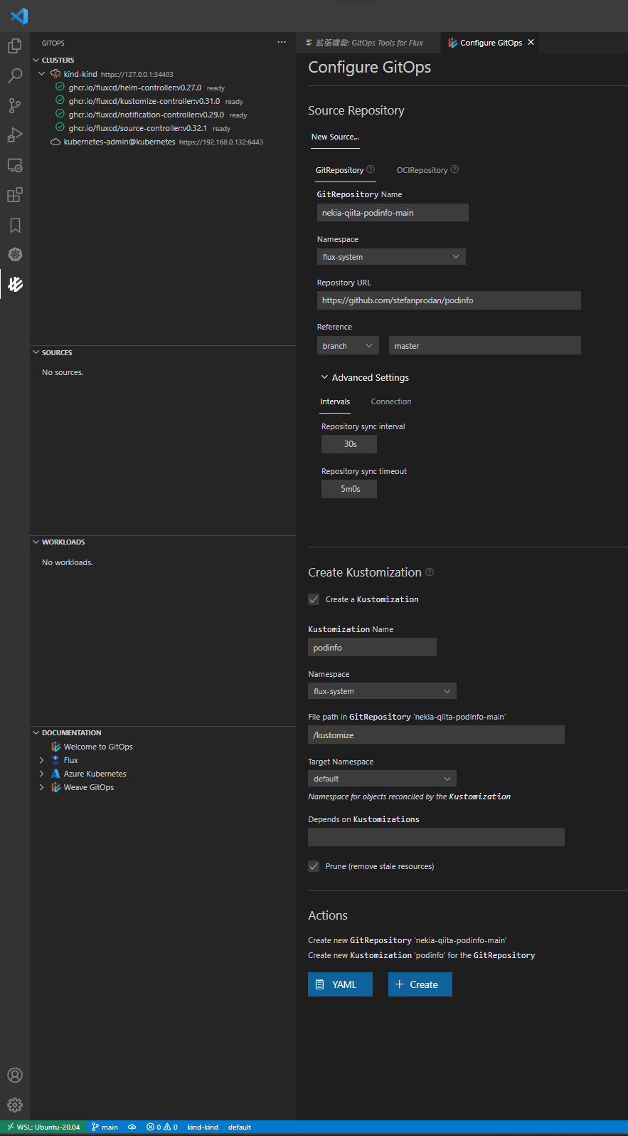Select the New Source... tab
This screenshot has width=628, height=1136.
(335, 137)
